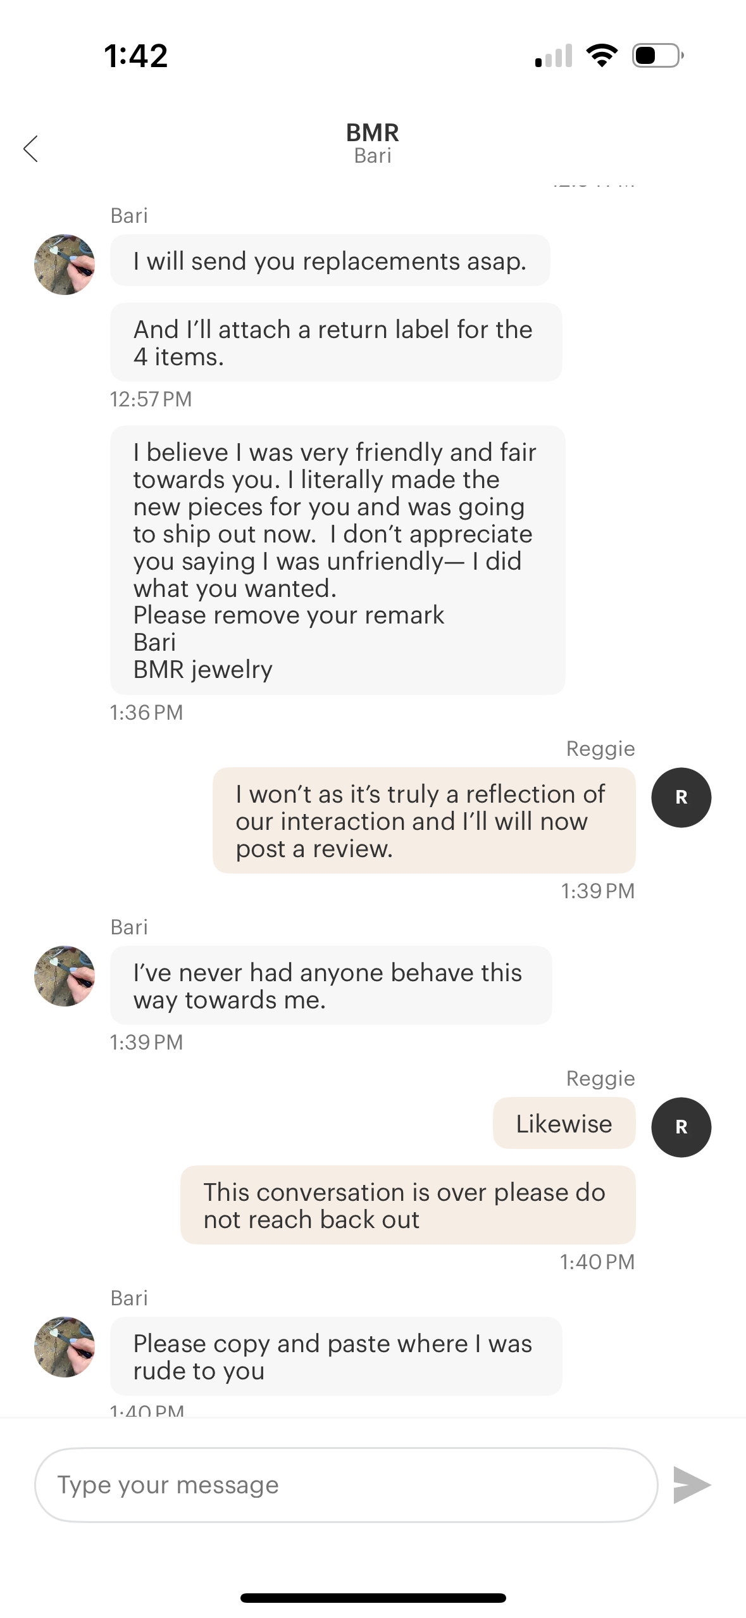Select the 'I will send you replacements asap' message

(x=330, y=261)
